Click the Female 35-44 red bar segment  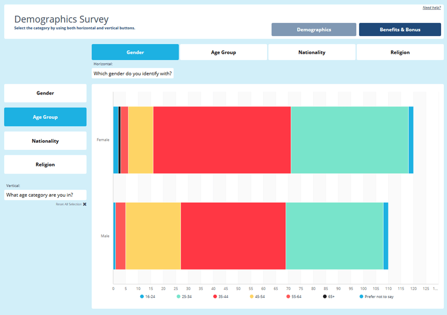pyautogui.click(x=222, y=140)
